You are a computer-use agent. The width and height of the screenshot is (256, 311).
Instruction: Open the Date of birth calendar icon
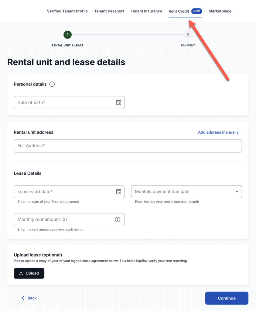(x=119, y=103)
